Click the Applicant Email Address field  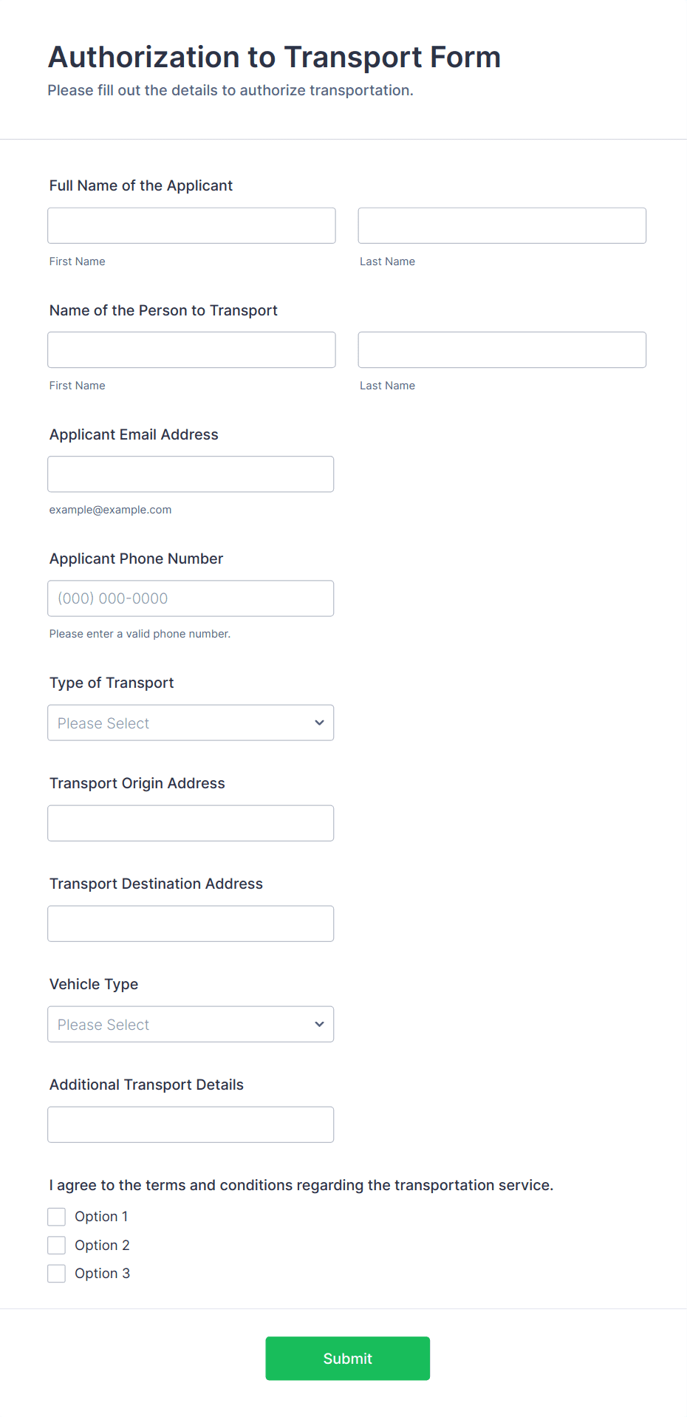click(x=191, y=474)
